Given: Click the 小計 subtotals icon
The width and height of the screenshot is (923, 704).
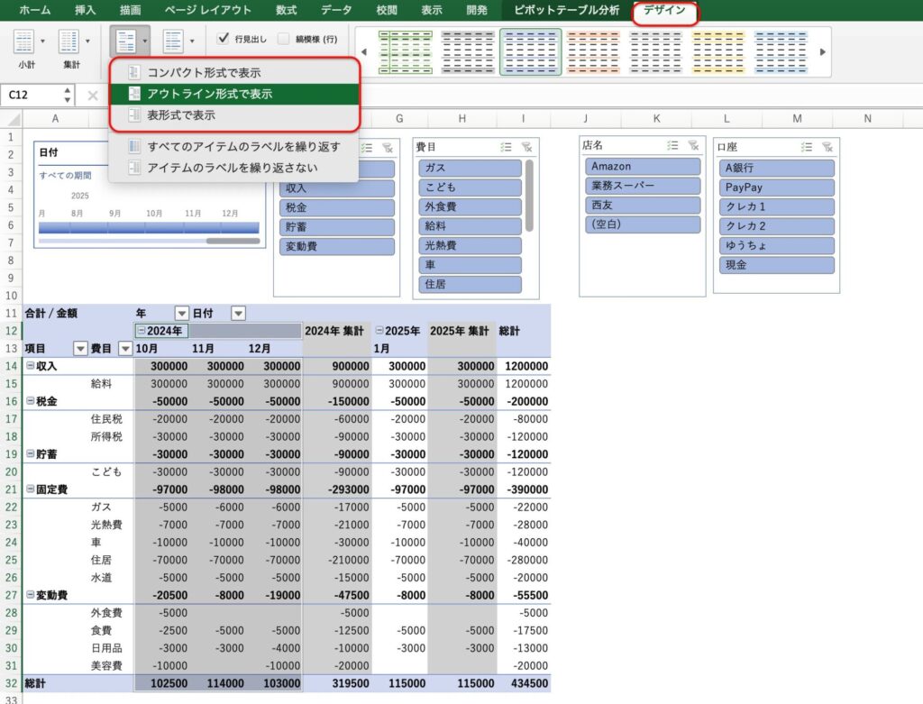Looking at the screenshot, I should (x=24, y=41).
